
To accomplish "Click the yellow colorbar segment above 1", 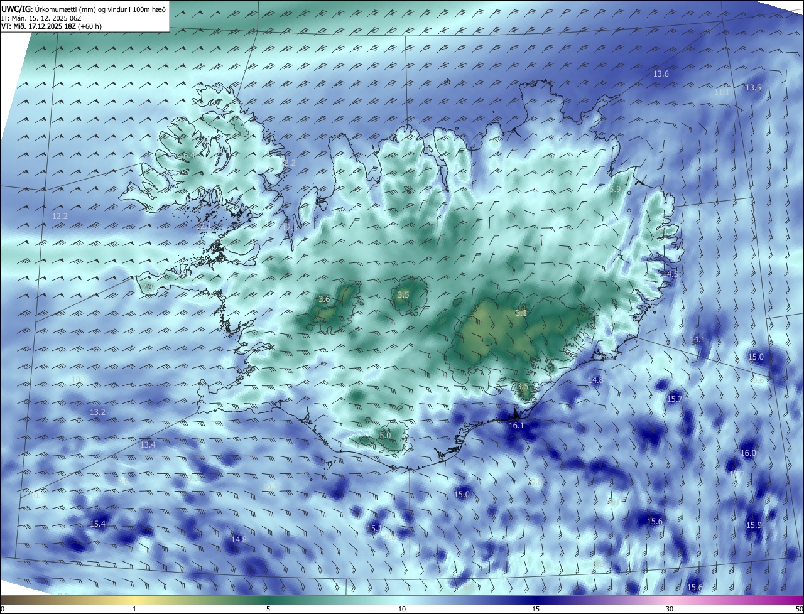I will click(x=134, y=600).
